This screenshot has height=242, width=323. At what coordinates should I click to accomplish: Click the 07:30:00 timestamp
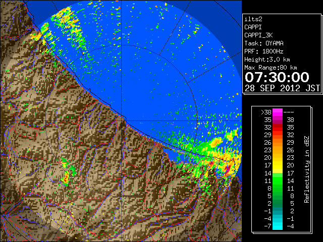point(277,77)
